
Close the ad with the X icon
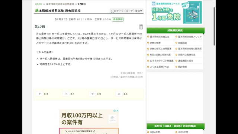(118, 111)
